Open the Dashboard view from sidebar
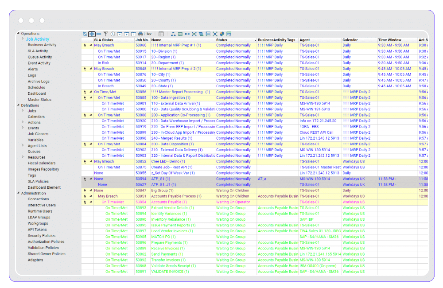 (37, 93)
